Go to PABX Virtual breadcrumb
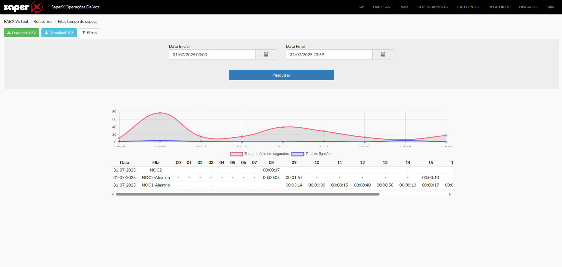The height and width of the screenshot is (267, 562). [x=16, y=21]
